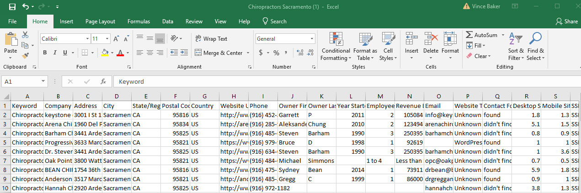Center the text horizontally
Screen dimensions: 581x193
coord(150,53)
